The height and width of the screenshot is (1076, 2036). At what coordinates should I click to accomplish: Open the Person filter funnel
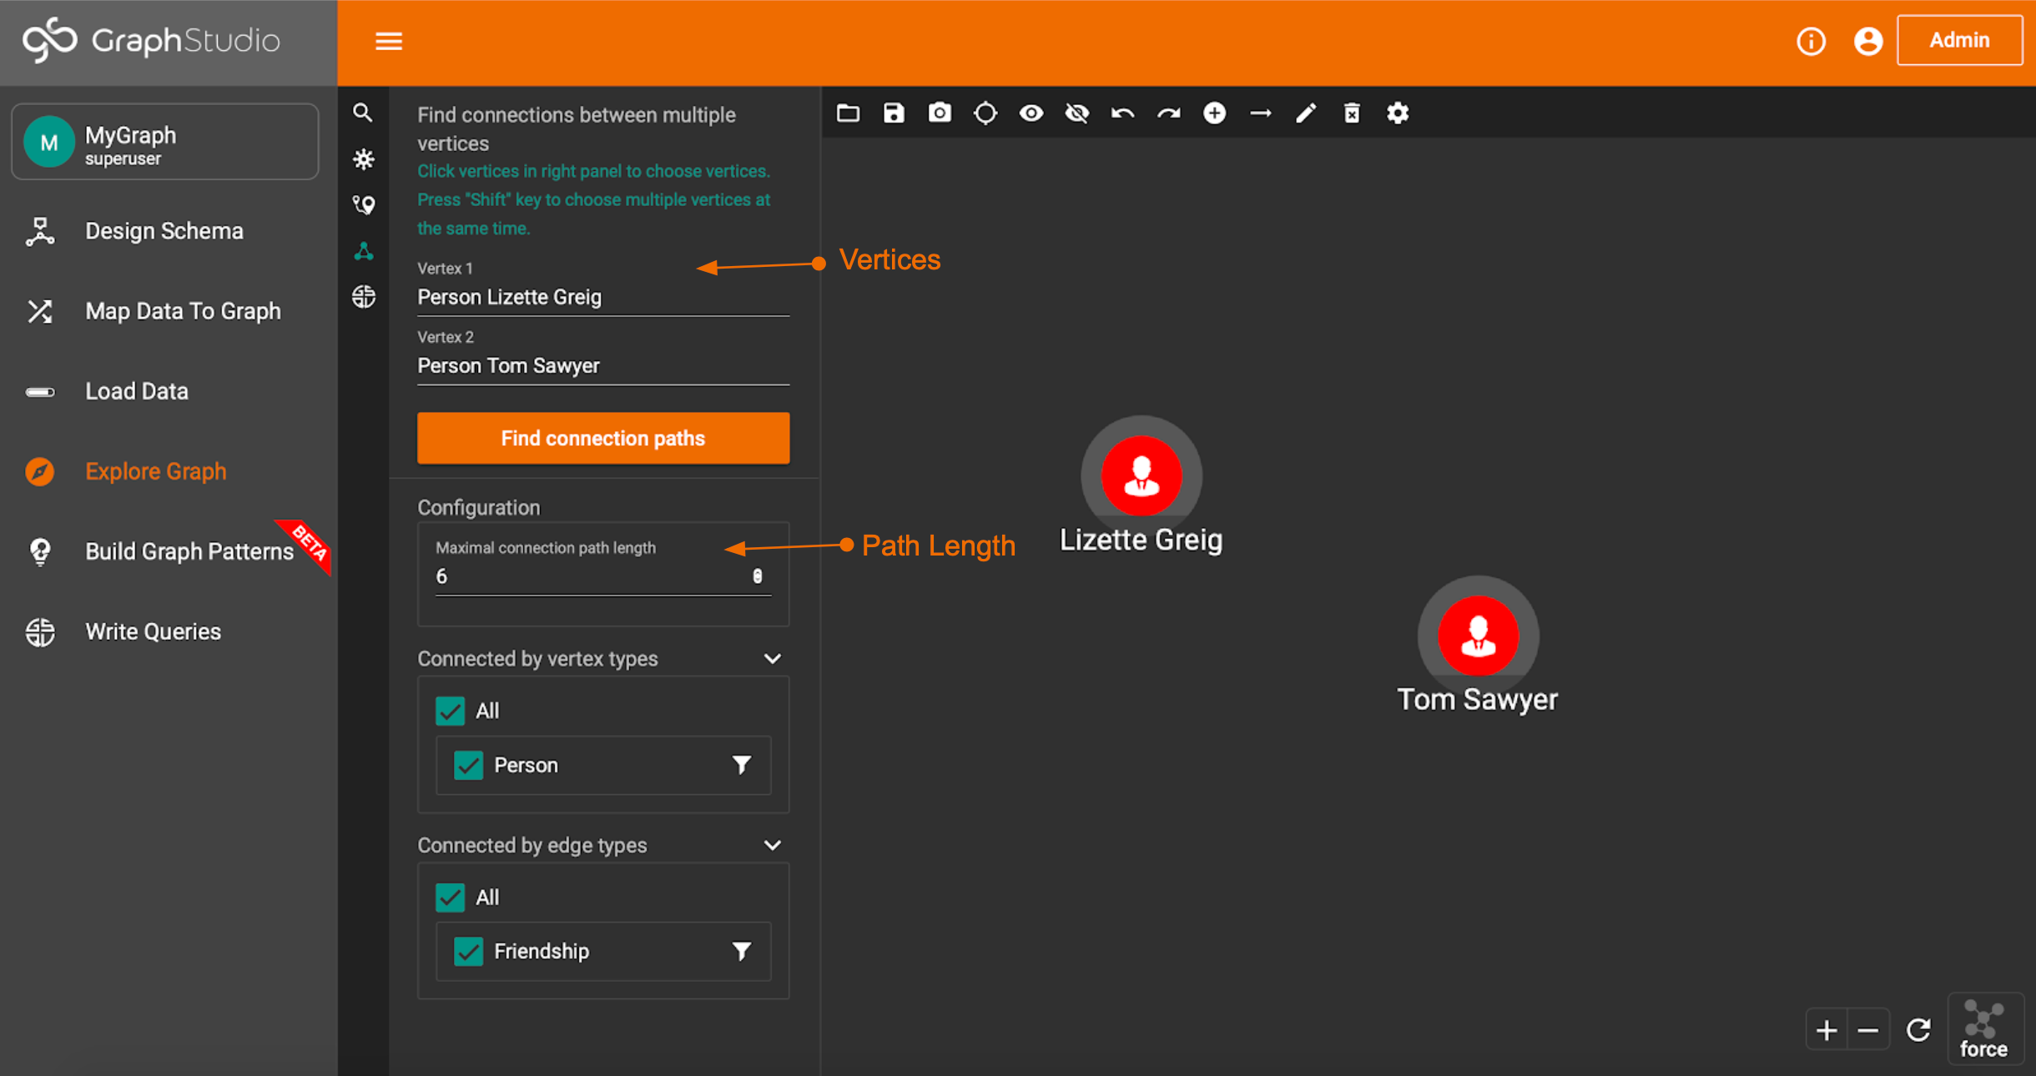[741, 765]
